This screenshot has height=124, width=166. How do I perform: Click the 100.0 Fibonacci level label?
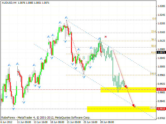tap(153, 74)
